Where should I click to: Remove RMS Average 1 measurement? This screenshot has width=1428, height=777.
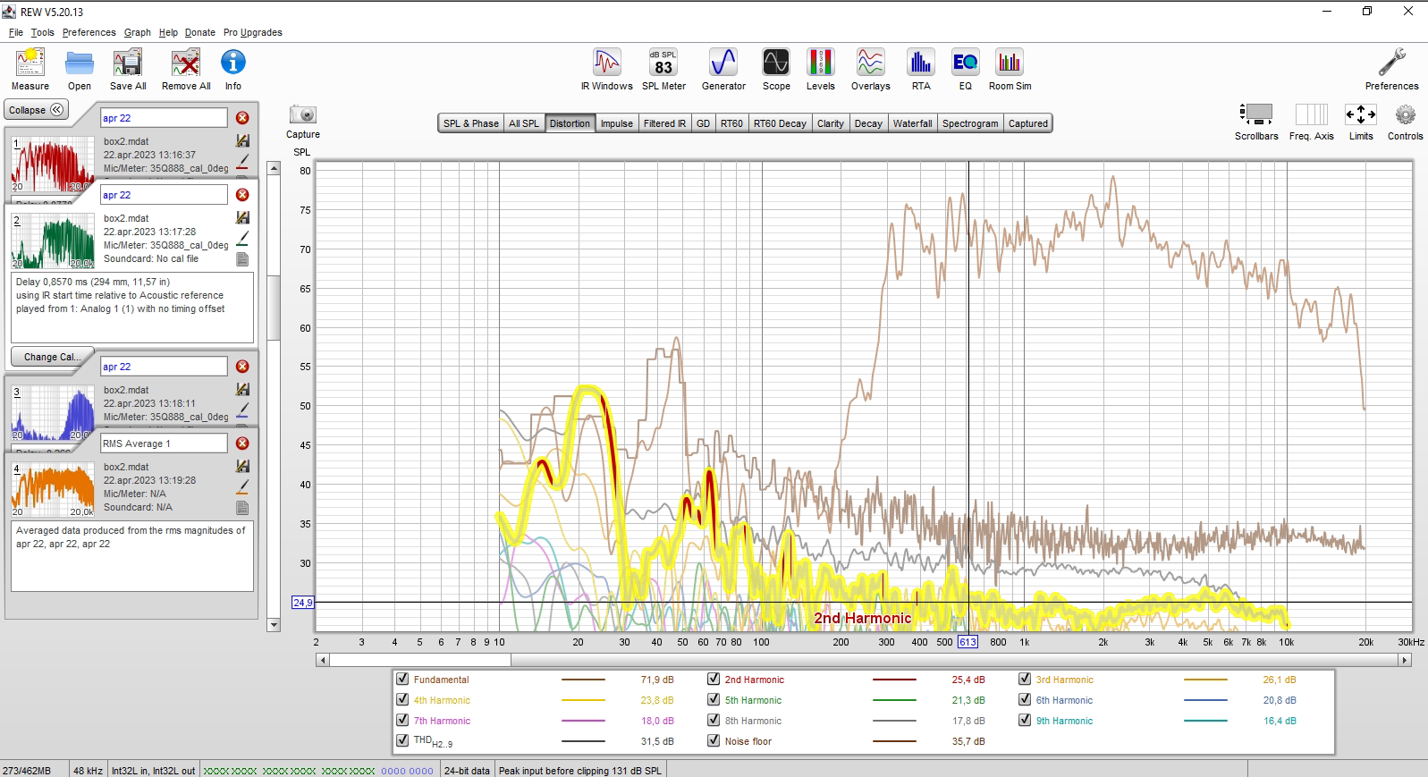[242, 443]
